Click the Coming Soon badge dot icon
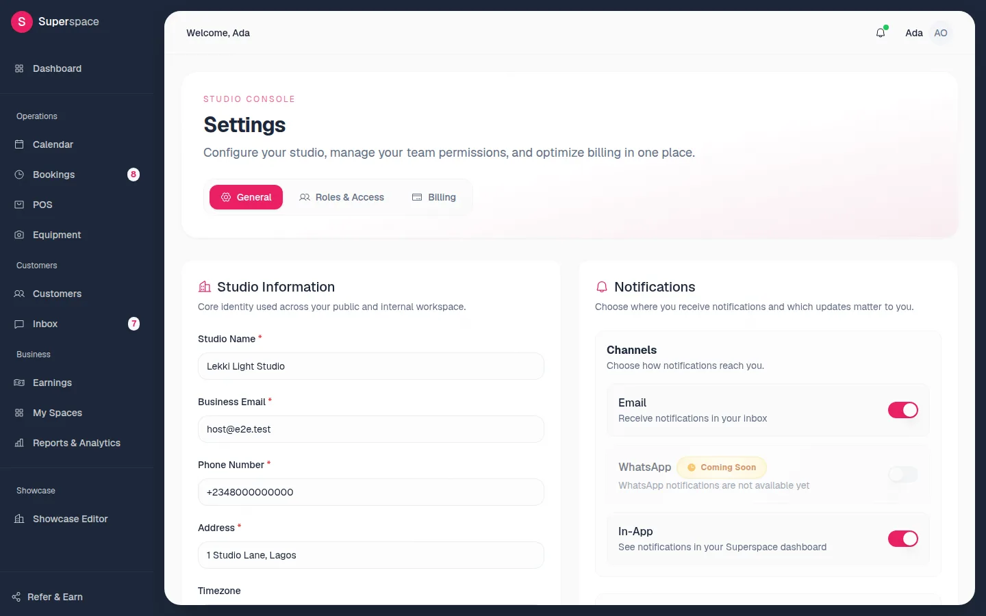986x616 pixels. coord(692,467)
